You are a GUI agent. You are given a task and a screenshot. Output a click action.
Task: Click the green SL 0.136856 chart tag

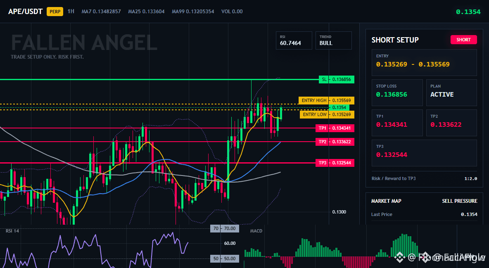pos(337,79)
